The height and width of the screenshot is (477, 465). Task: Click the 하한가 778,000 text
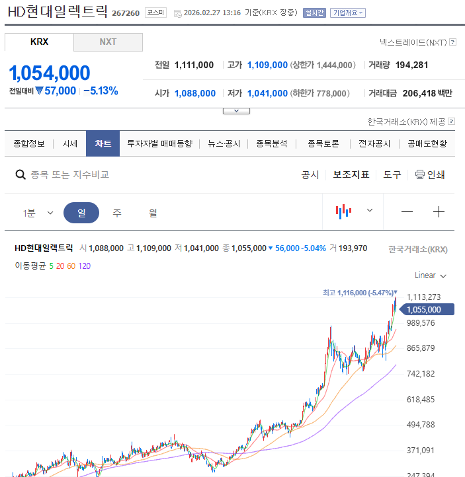(319, 93)
